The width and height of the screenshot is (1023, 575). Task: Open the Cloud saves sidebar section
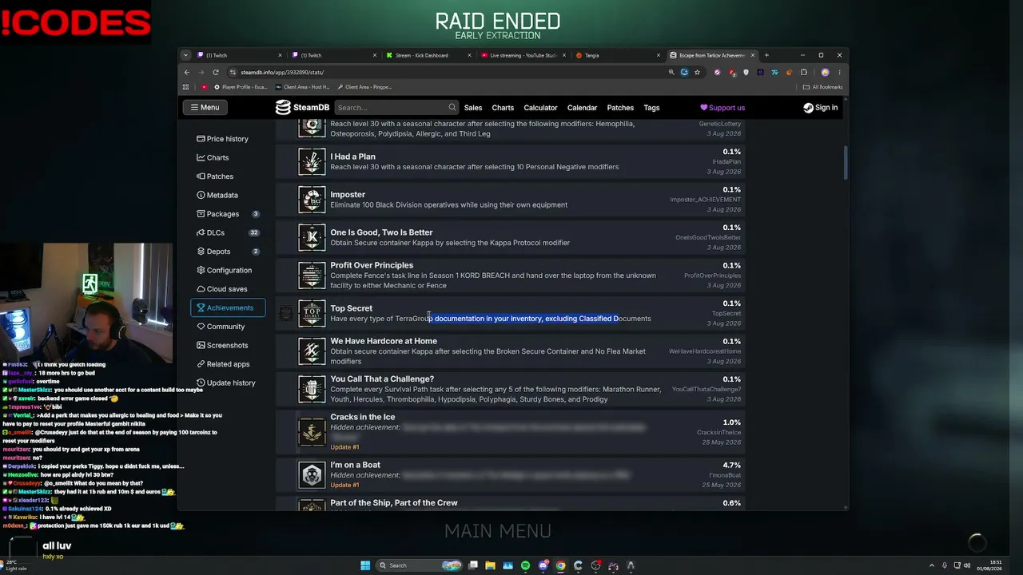tap(227, 289)
